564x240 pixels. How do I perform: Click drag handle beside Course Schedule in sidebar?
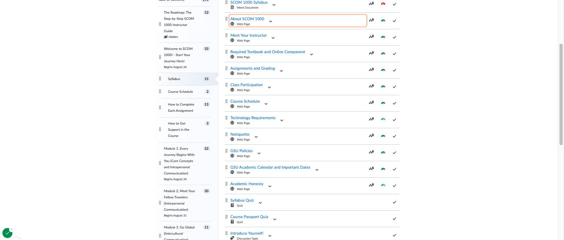(x=160, y=92)
